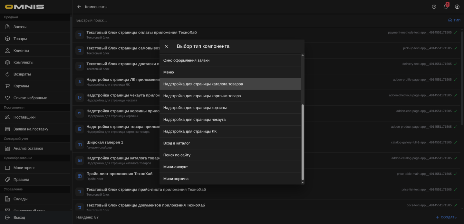This screenshot has width=464, height=224.
Task: Toggle the checkmark beside delivery-text-app
Action: pyautogui.click(x=455, y=64)
